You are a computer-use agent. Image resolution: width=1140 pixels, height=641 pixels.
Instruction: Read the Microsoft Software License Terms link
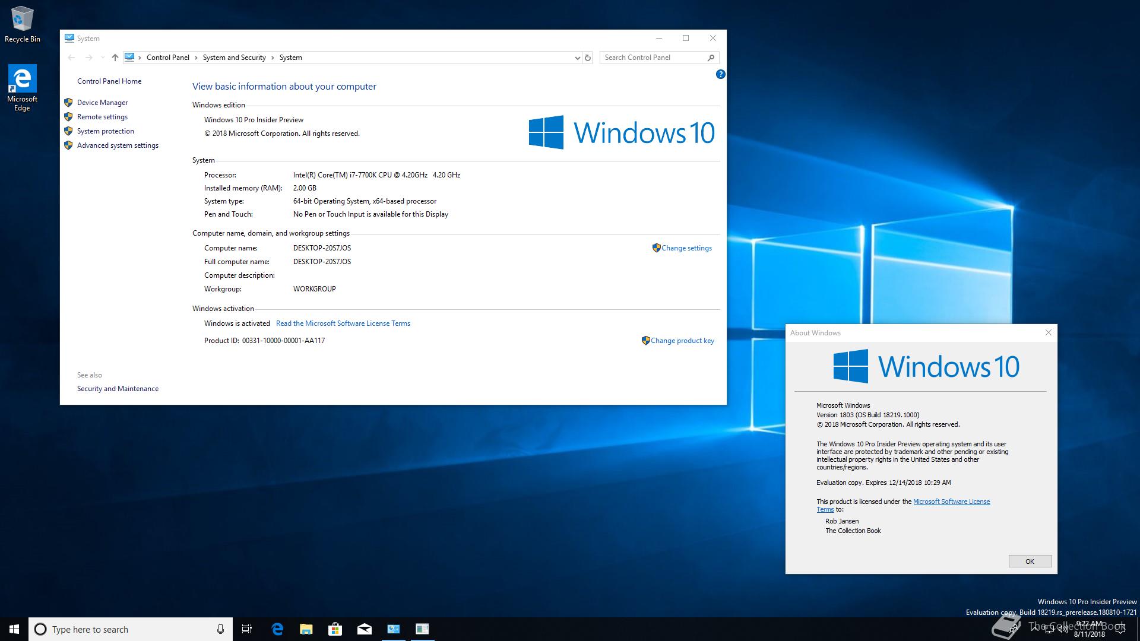pos(343,323)
